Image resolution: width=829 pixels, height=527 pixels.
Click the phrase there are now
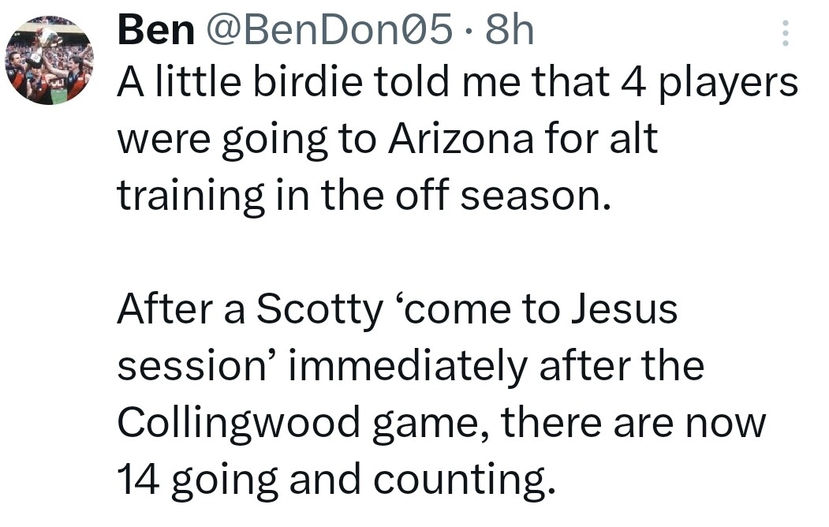633,422
